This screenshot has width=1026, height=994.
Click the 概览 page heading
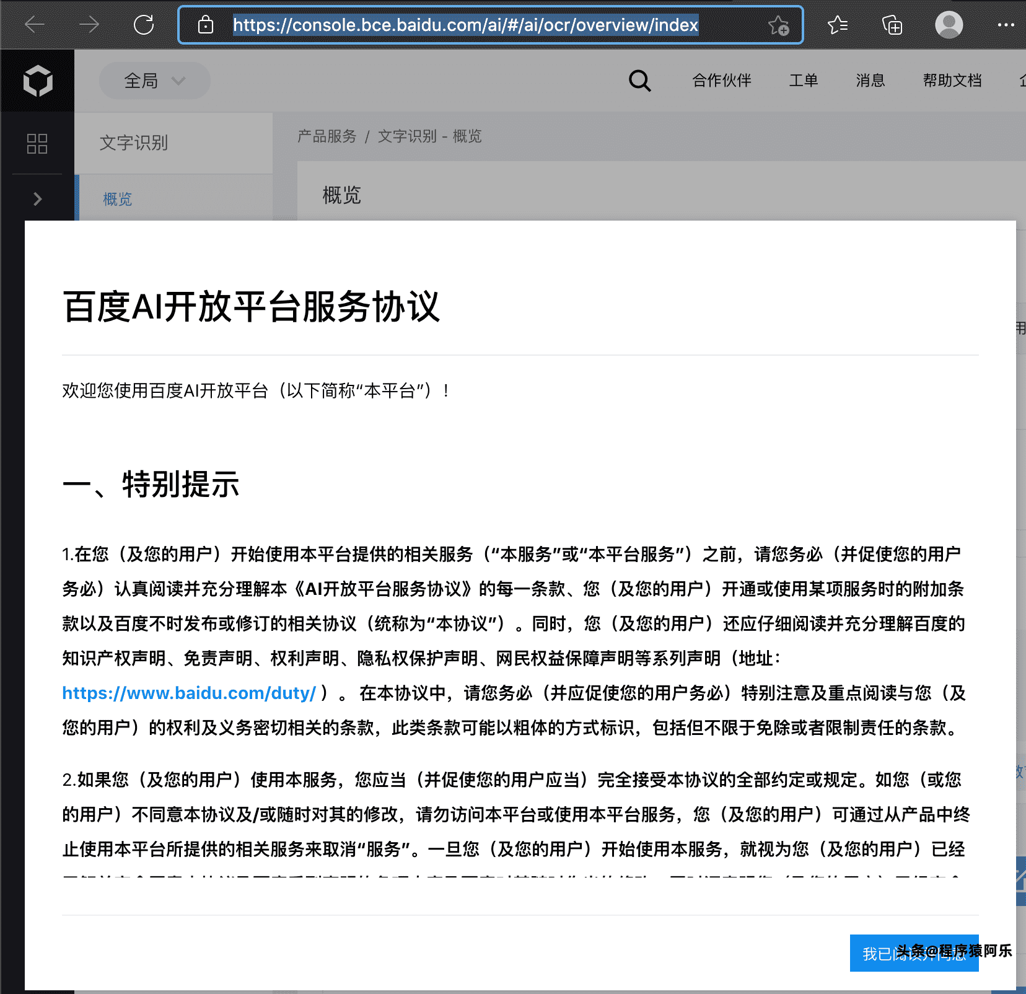click(x=341, y=195)
